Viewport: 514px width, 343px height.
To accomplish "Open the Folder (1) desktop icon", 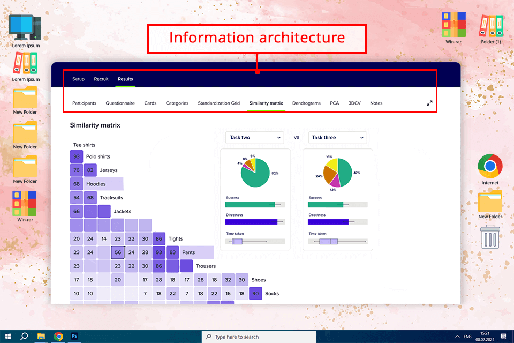I will [491, 29].
